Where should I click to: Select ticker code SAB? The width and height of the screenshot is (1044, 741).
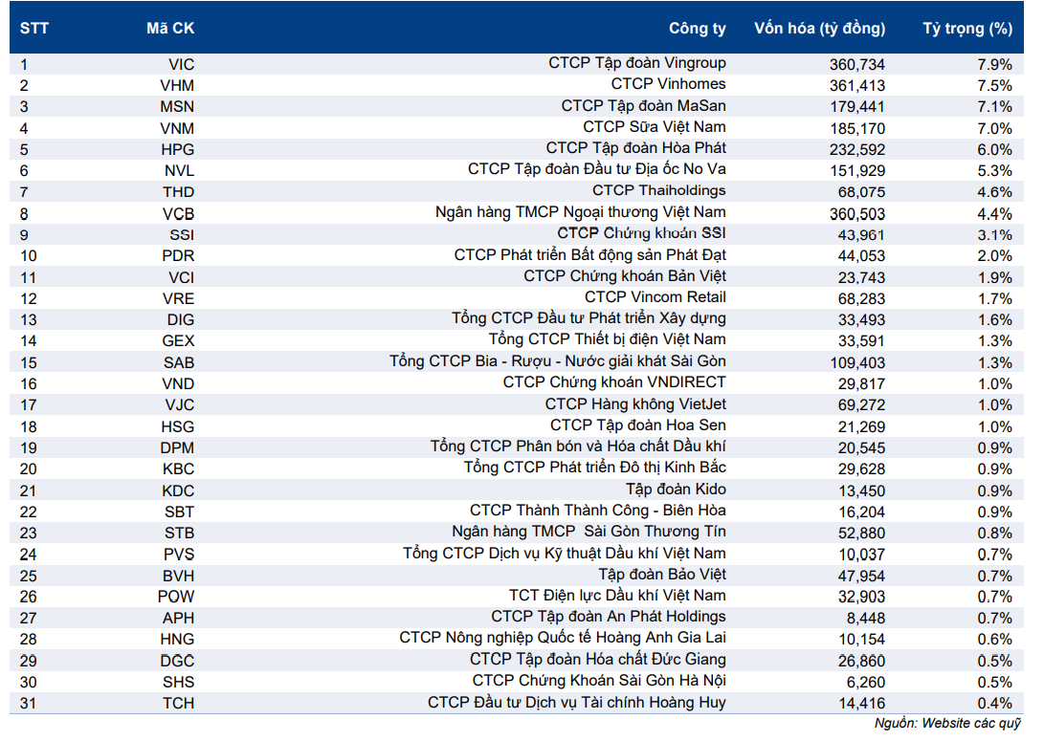click(x=179, y=363)
